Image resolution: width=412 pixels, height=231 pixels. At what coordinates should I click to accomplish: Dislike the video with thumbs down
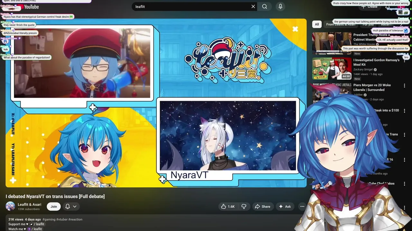[244, 207]
